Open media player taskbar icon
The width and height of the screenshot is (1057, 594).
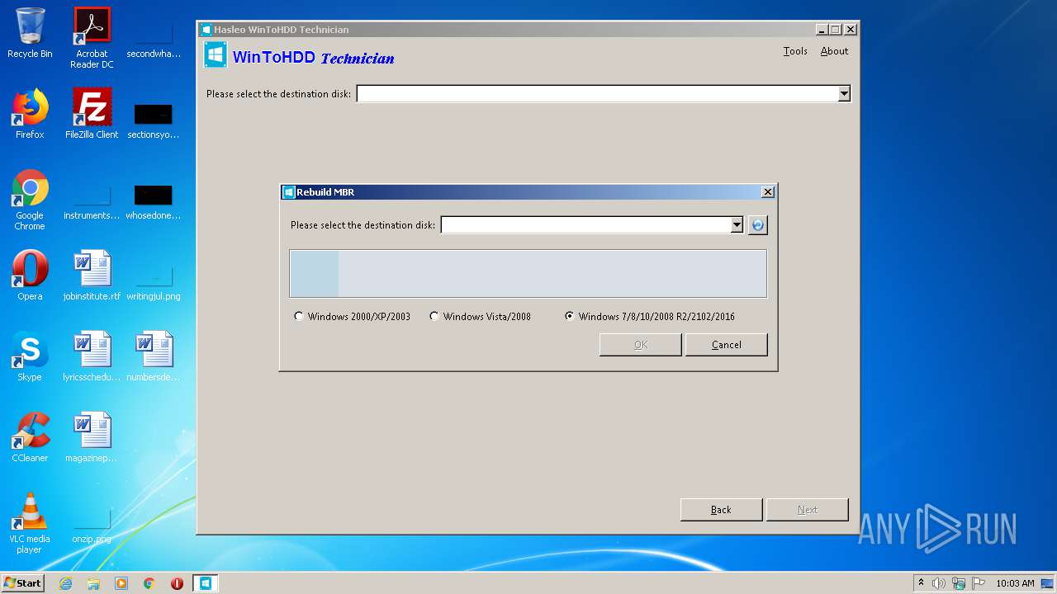(x=121, y=583)
